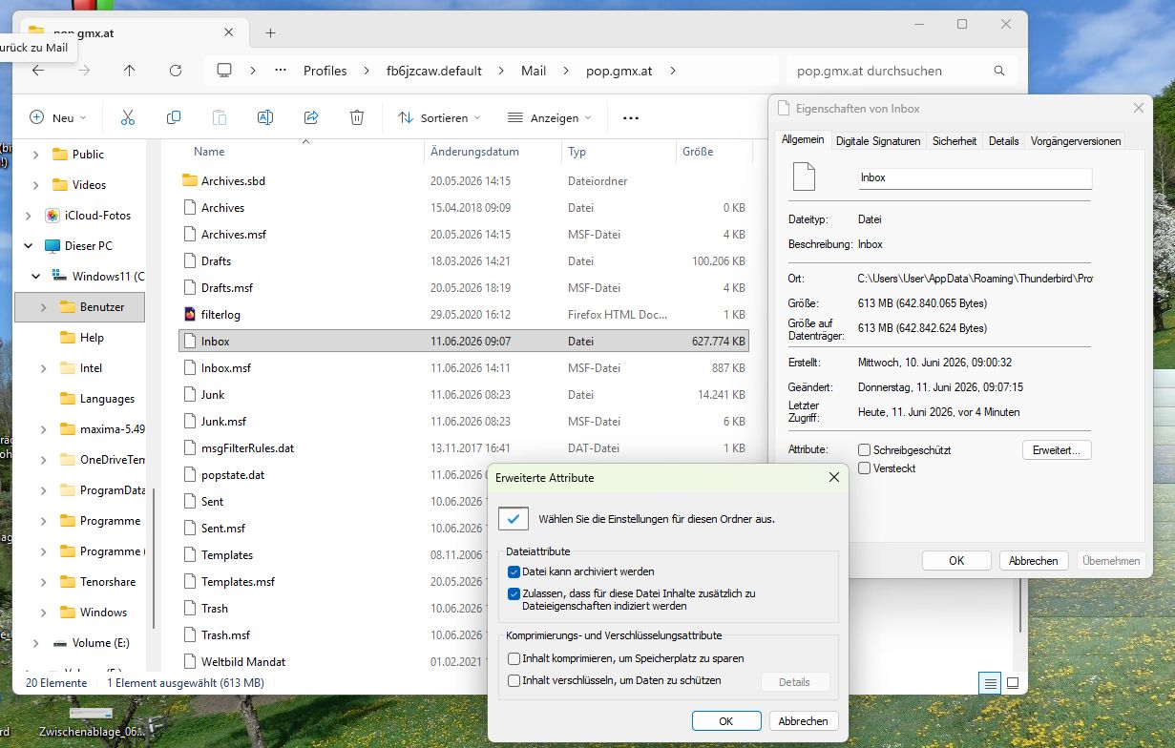Screen dimensions: 1175x748
Task: Select the Weltbild Mandat file
Action: pyautogui.click(x=464, y=661)
